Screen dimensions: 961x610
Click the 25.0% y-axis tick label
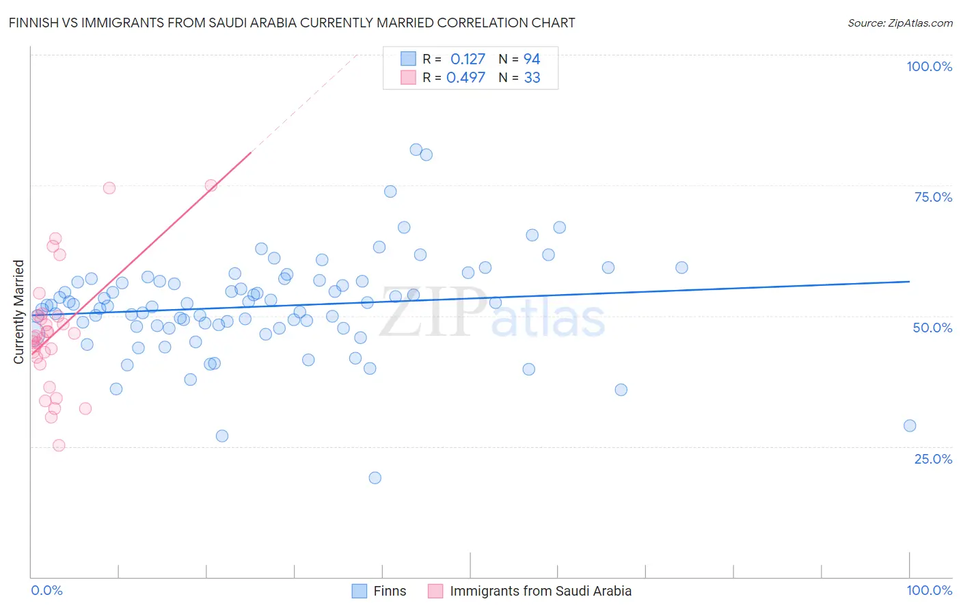click(933, 459)
